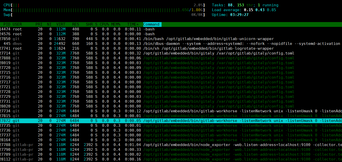This screenshot has height=162, width=342.
Task: Select gitaly thread with PID 28019
Action: (171, 63)
